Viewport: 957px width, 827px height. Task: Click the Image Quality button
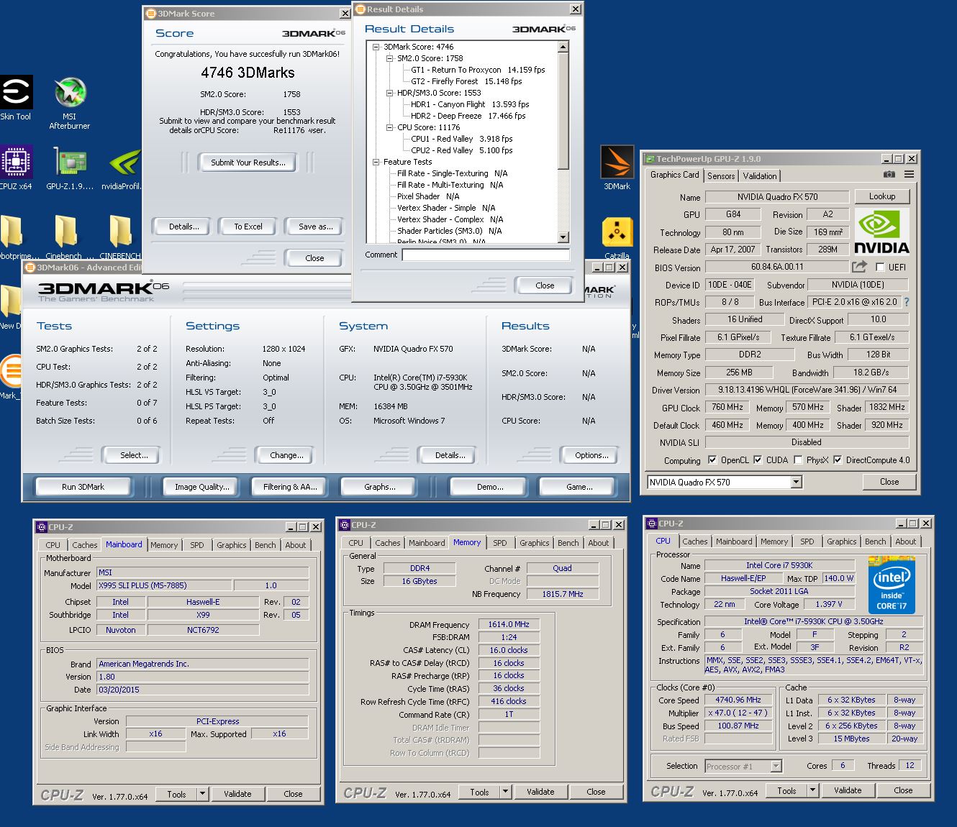[202, 487]
